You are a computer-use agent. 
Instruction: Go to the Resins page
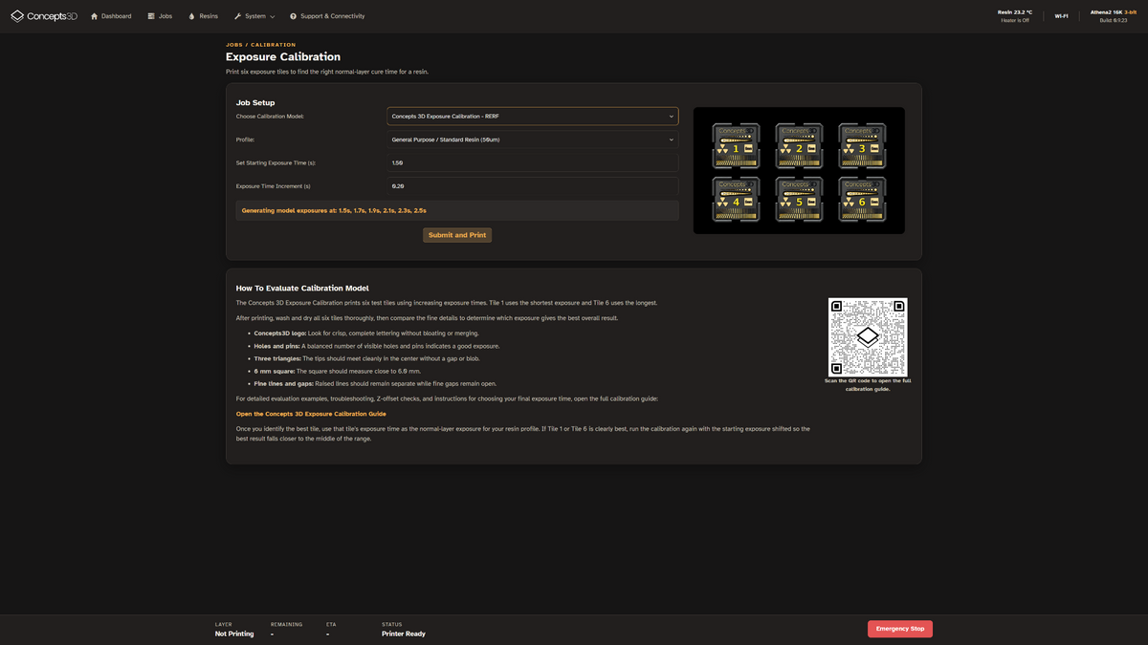point(203,16)
